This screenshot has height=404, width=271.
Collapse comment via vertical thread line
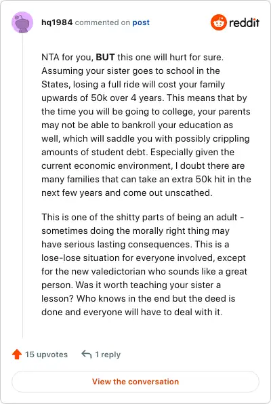[22, 186]
